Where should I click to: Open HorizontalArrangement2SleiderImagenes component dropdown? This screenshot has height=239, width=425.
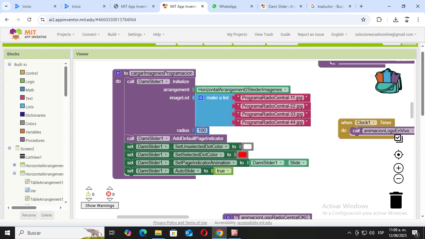(x=285, y=90)
